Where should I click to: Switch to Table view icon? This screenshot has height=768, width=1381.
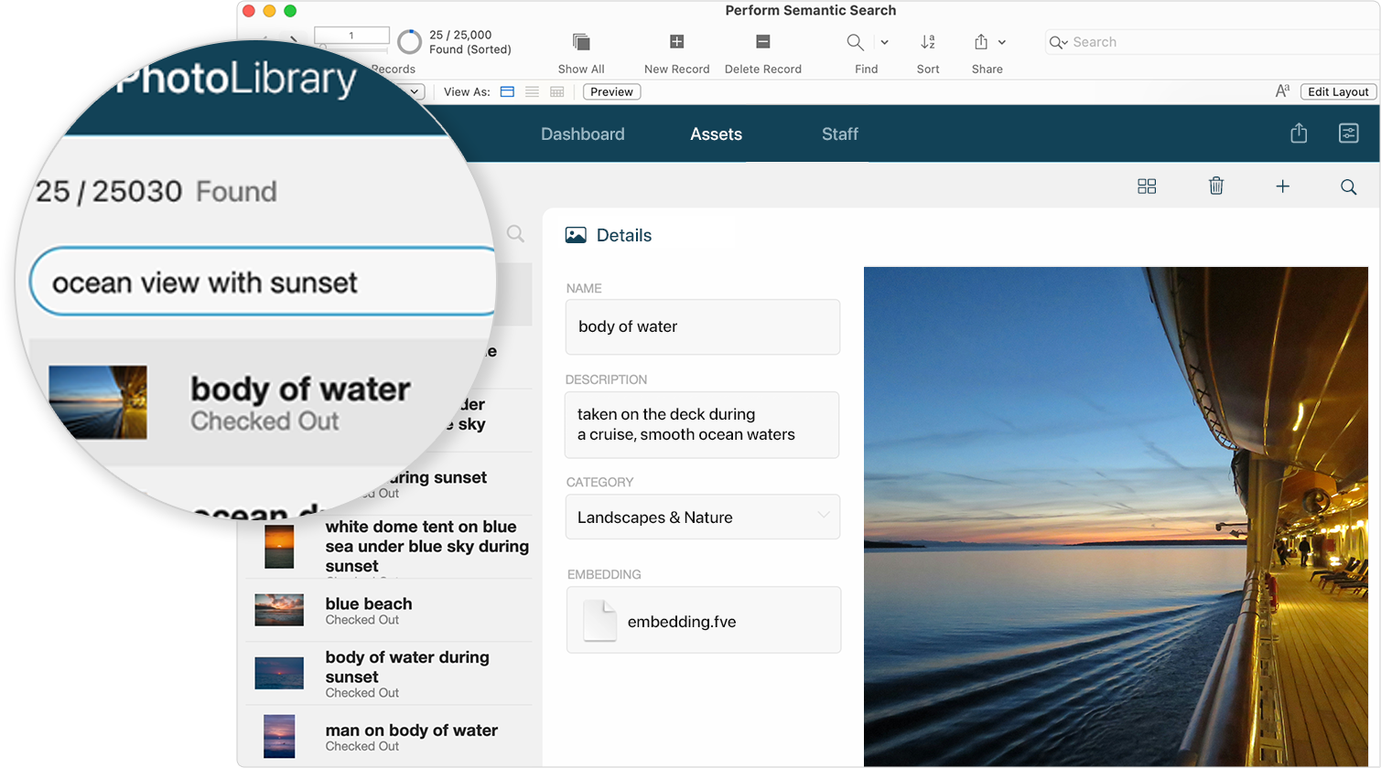click(x=556, y=91)
